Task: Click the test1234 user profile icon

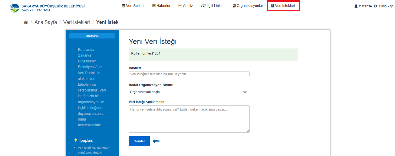Action: click(356, 6)
